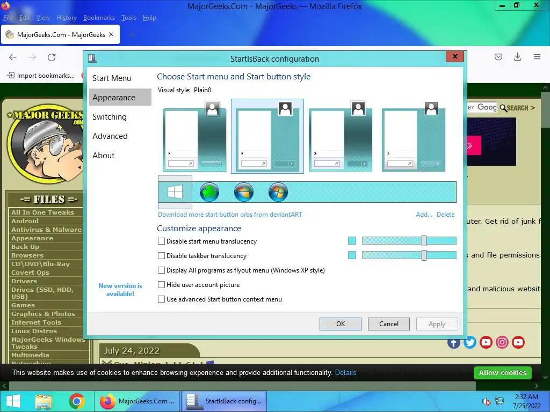The height and width of the screenshot is (412, 550).
Task: Open Windows Start button on taskbar
Action: (13, 401)
